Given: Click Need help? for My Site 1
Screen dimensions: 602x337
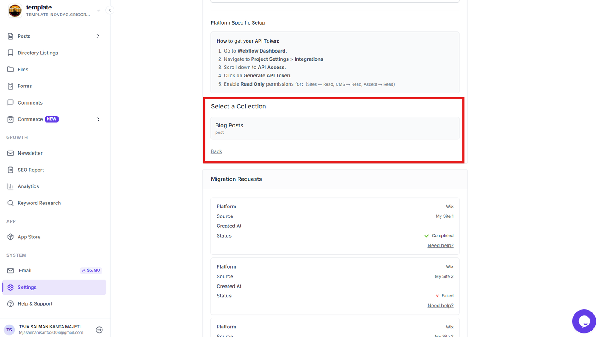Looking at the screenshot, I should point(440,245).
